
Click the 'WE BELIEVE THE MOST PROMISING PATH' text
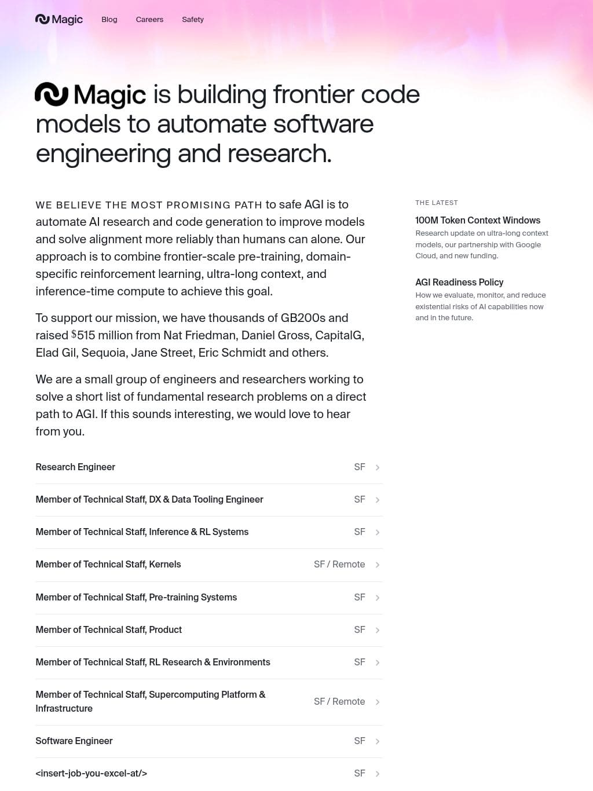(x=149, y=205)
